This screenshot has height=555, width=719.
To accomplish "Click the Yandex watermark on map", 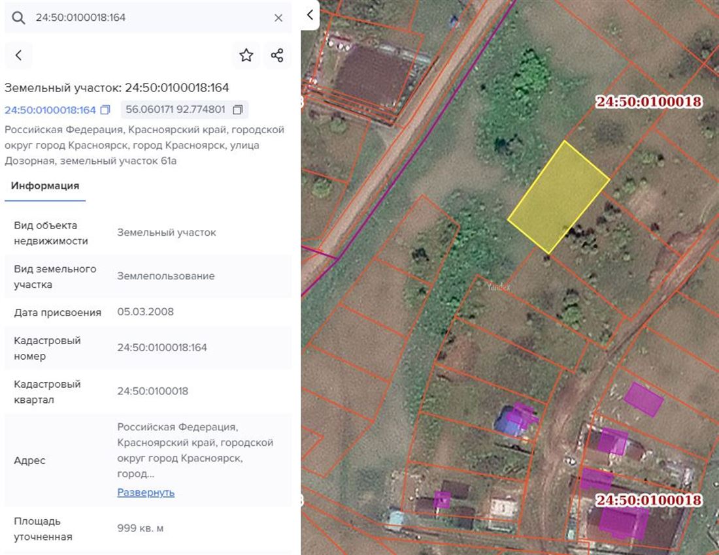I will coord(498,286).
